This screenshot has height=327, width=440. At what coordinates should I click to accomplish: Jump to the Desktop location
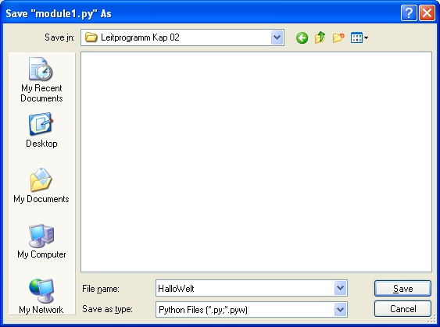coord(41,130)
